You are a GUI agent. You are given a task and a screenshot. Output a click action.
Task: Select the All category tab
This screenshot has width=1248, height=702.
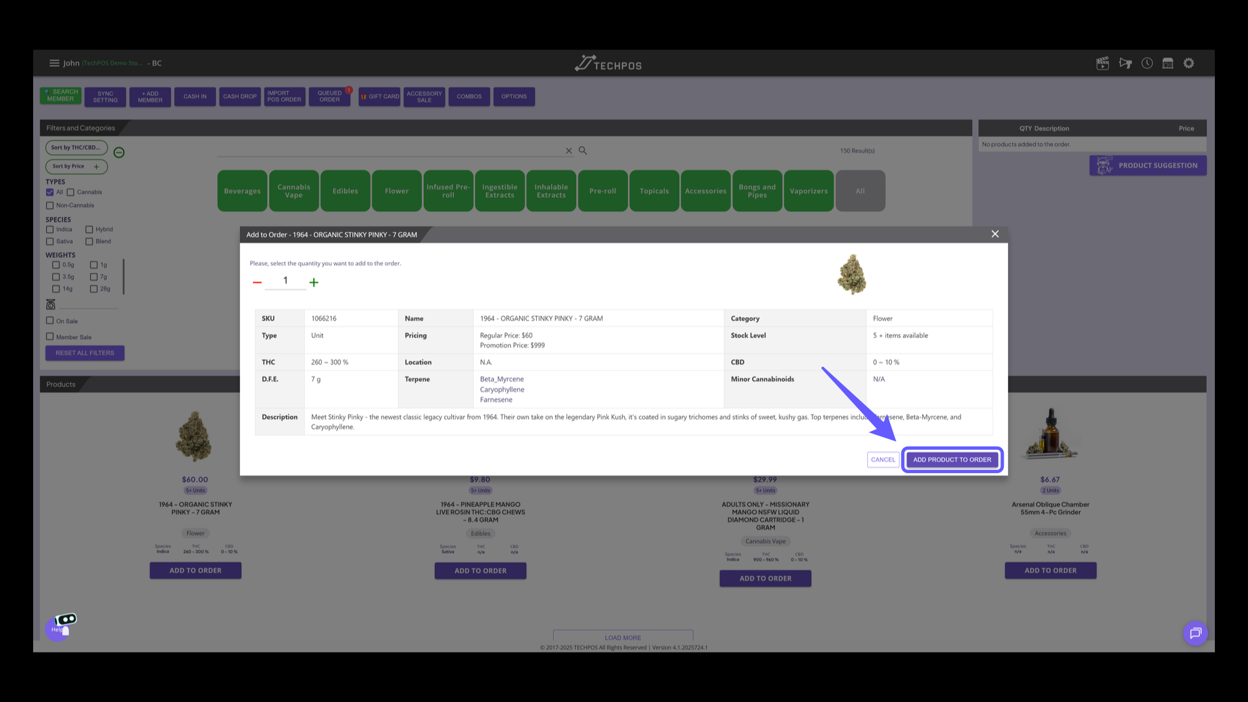pos(860,191)
